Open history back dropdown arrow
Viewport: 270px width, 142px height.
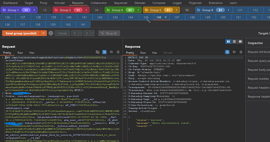pos(80,33)
